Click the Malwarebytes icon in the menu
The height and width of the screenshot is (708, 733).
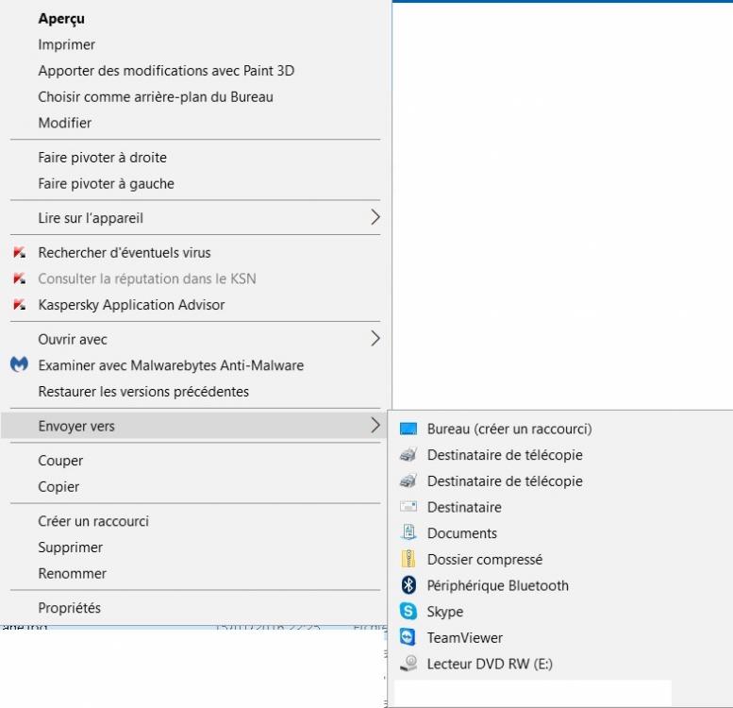point(19,364)
